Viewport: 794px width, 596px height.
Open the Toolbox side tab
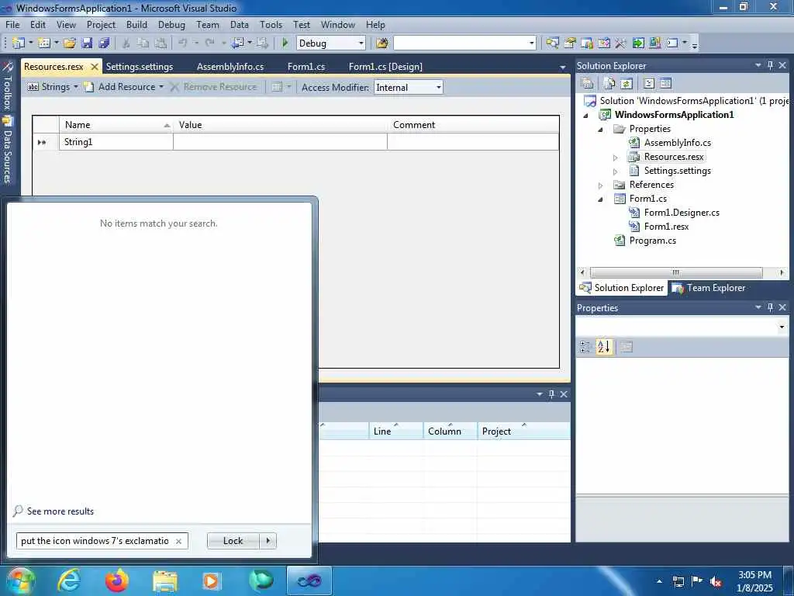[x=7, y=86]
